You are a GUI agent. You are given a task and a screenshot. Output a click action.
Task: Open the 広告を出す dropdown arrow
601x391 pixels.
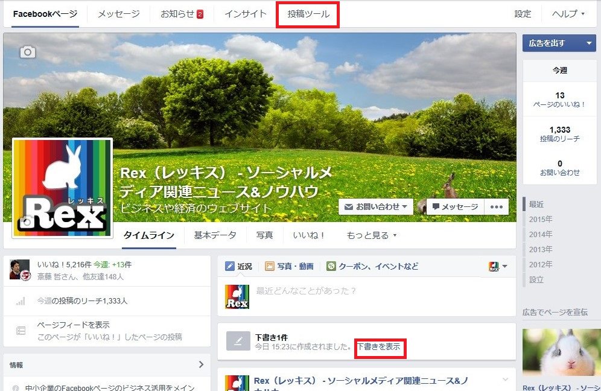[x=589, y=43]
